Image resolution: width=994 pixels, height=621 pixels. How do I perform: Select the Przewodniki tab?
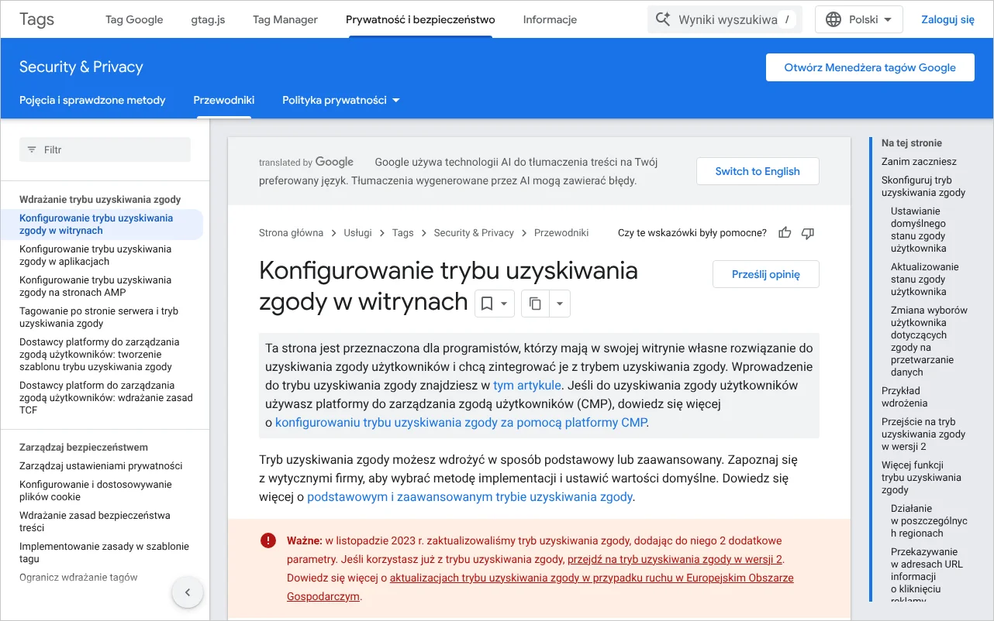click(224, 100)
